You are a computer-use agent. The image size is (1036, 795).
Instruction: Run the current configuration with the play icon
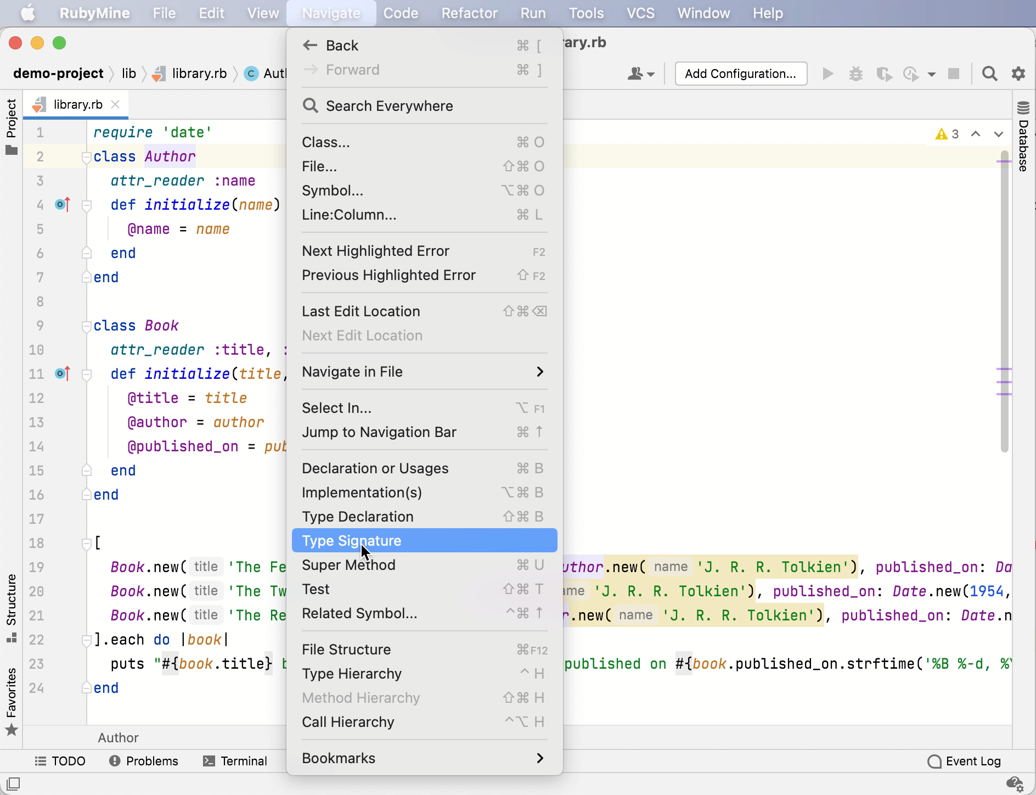(827, 74)
